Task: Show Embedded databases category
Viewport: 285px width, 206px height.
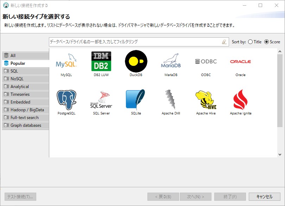Action: click(x=26, y=102)
